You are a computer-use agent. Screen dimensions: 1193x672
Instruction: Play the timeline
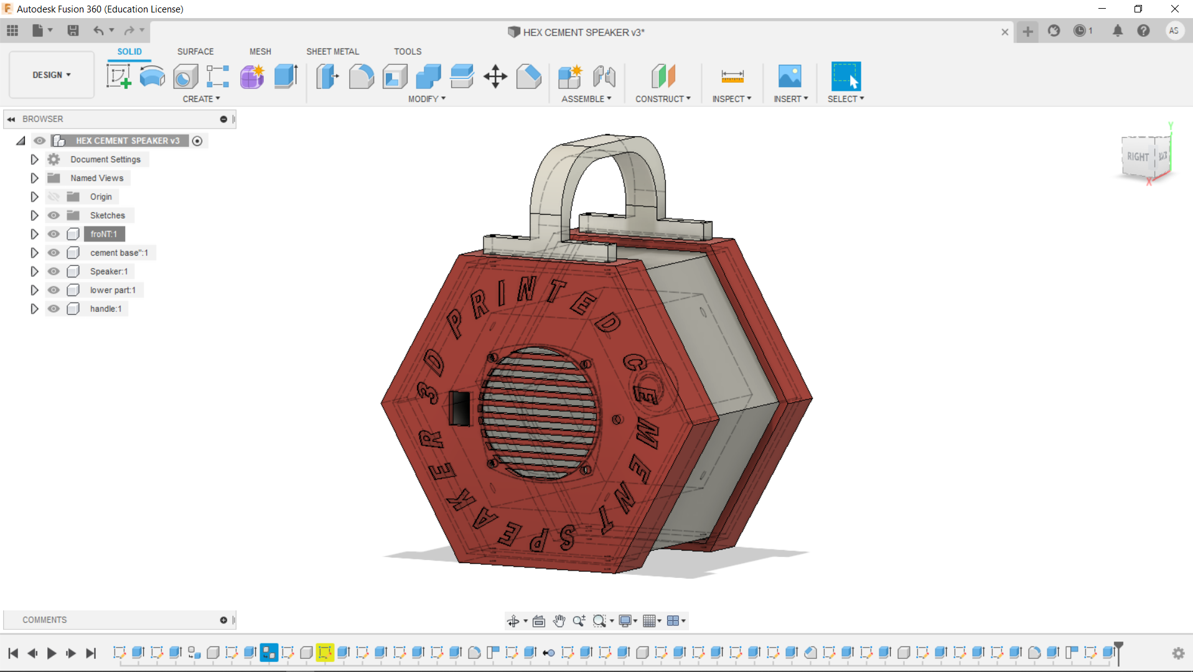coord(52,653)
